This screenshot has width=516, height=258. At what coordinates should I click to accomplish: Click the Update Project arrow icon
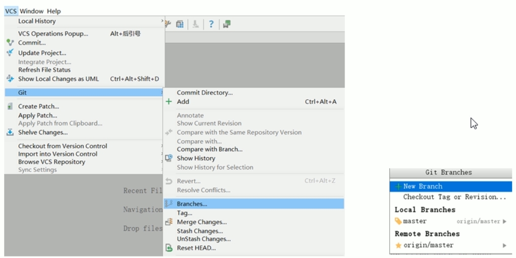[x=10, y=53]
